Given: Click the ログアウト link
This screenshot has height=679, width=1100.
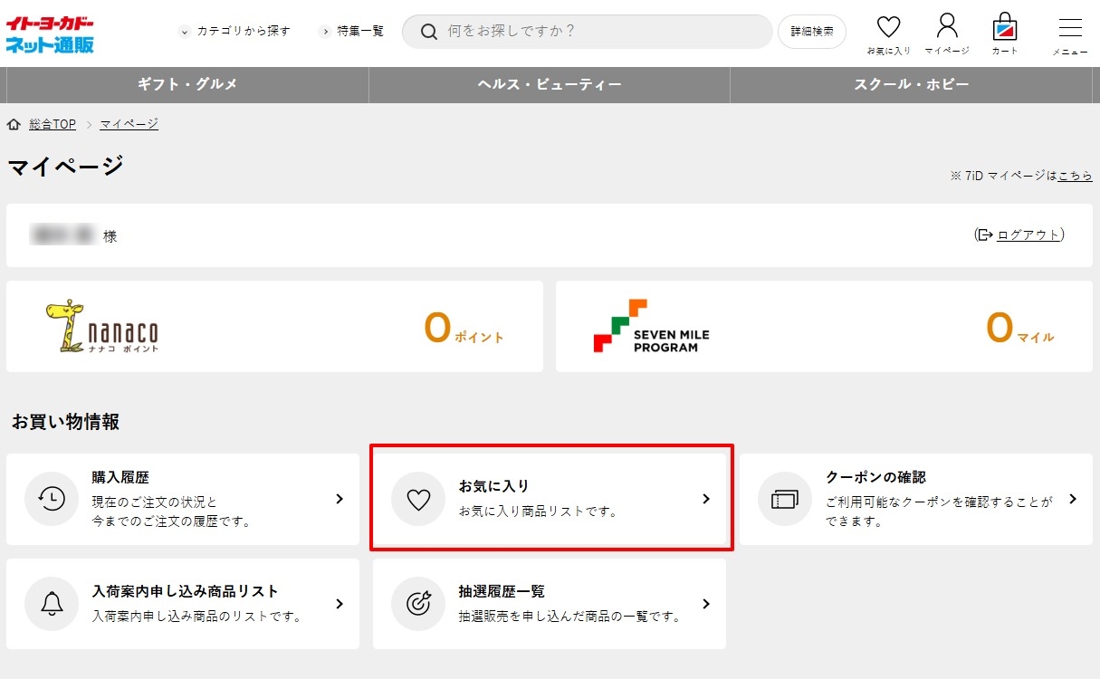Looking at the screenshot, I should (1028, 235).
